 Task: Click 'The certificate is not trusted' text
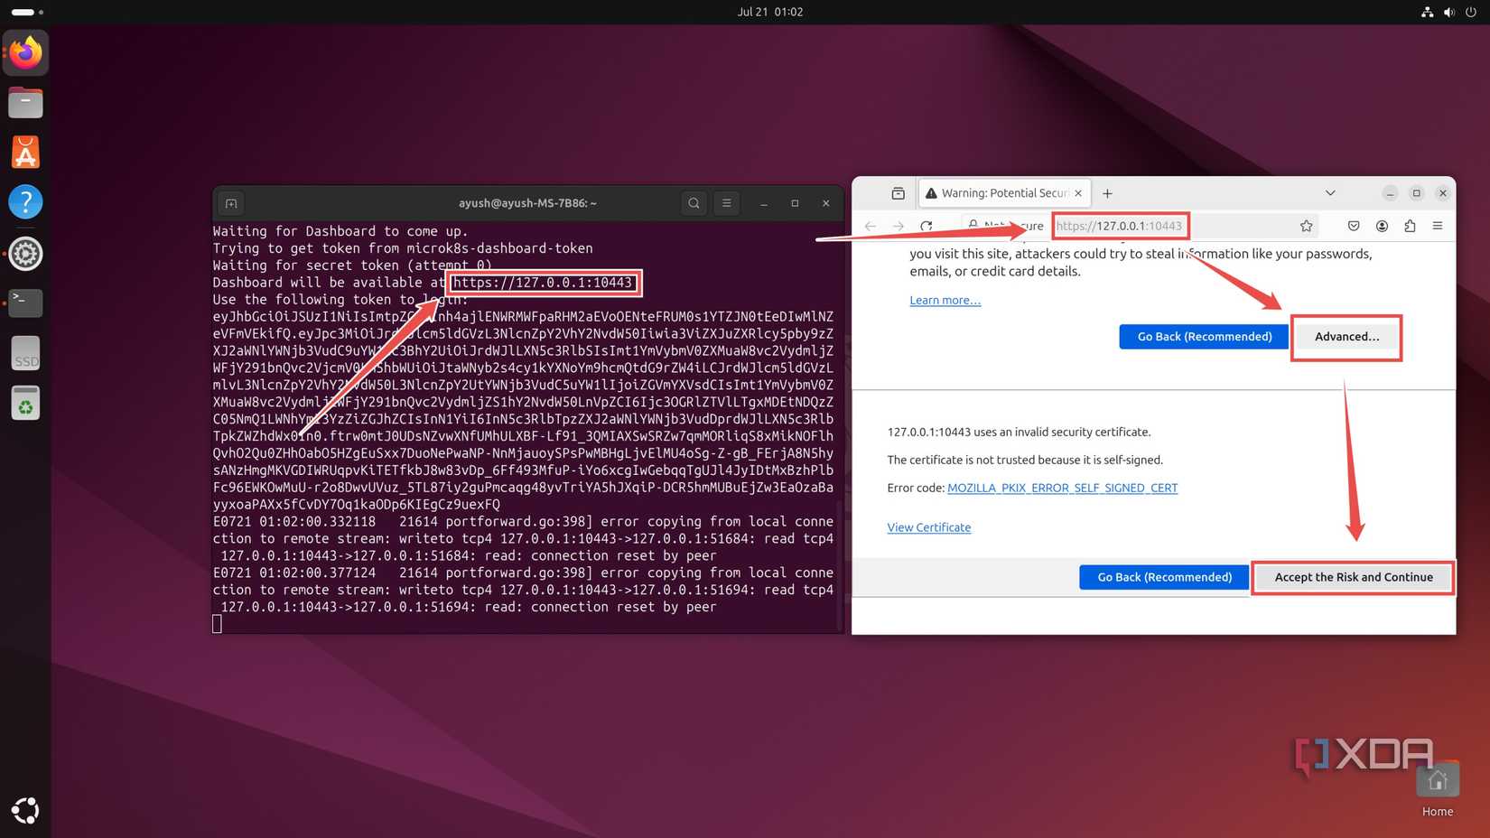pyautogui.click(x=1025, y=460)
